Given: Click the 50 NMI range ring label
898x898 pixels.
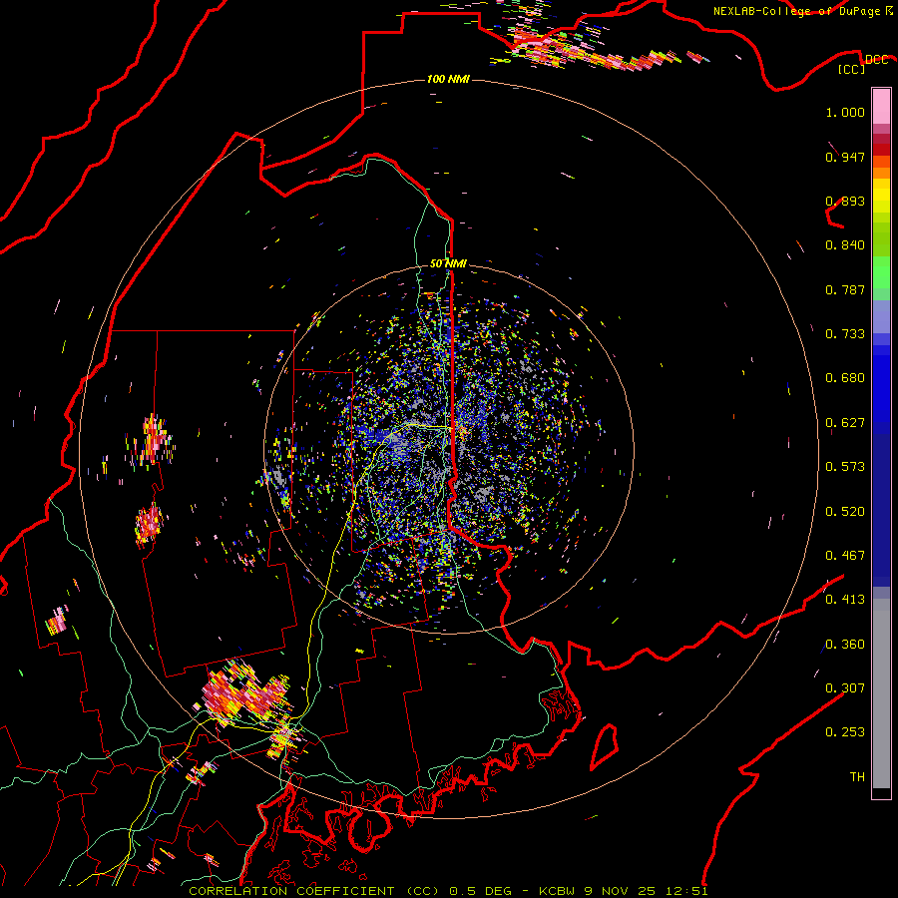Looking at the screenshot, I should pyautogui.click(x=448, y=263).
